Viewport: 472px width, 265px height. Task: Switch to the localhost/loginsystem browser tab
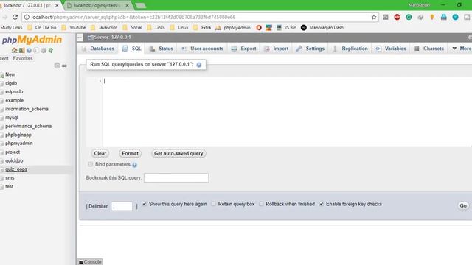tap(97, 5)
